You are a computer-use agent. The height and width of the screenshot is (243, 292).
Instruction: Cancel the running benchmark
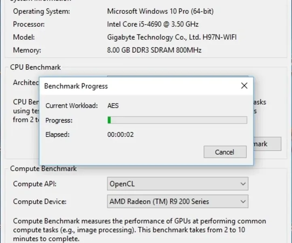pyautogui.click(x=225, y=152)
